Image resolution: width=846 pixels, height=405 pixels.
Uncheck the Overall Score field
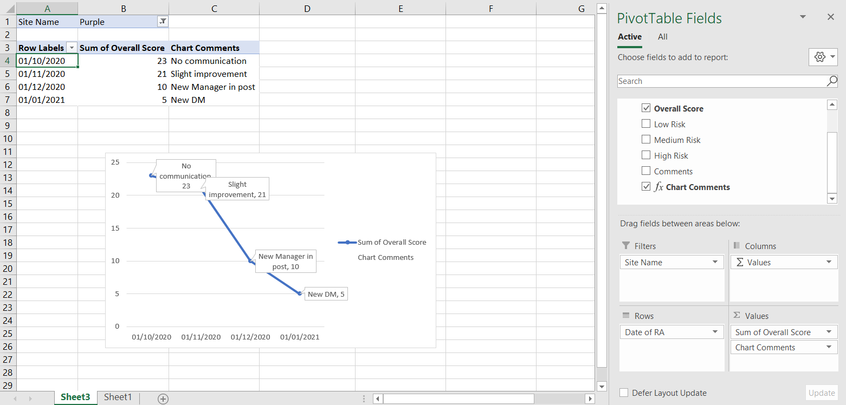646,108
